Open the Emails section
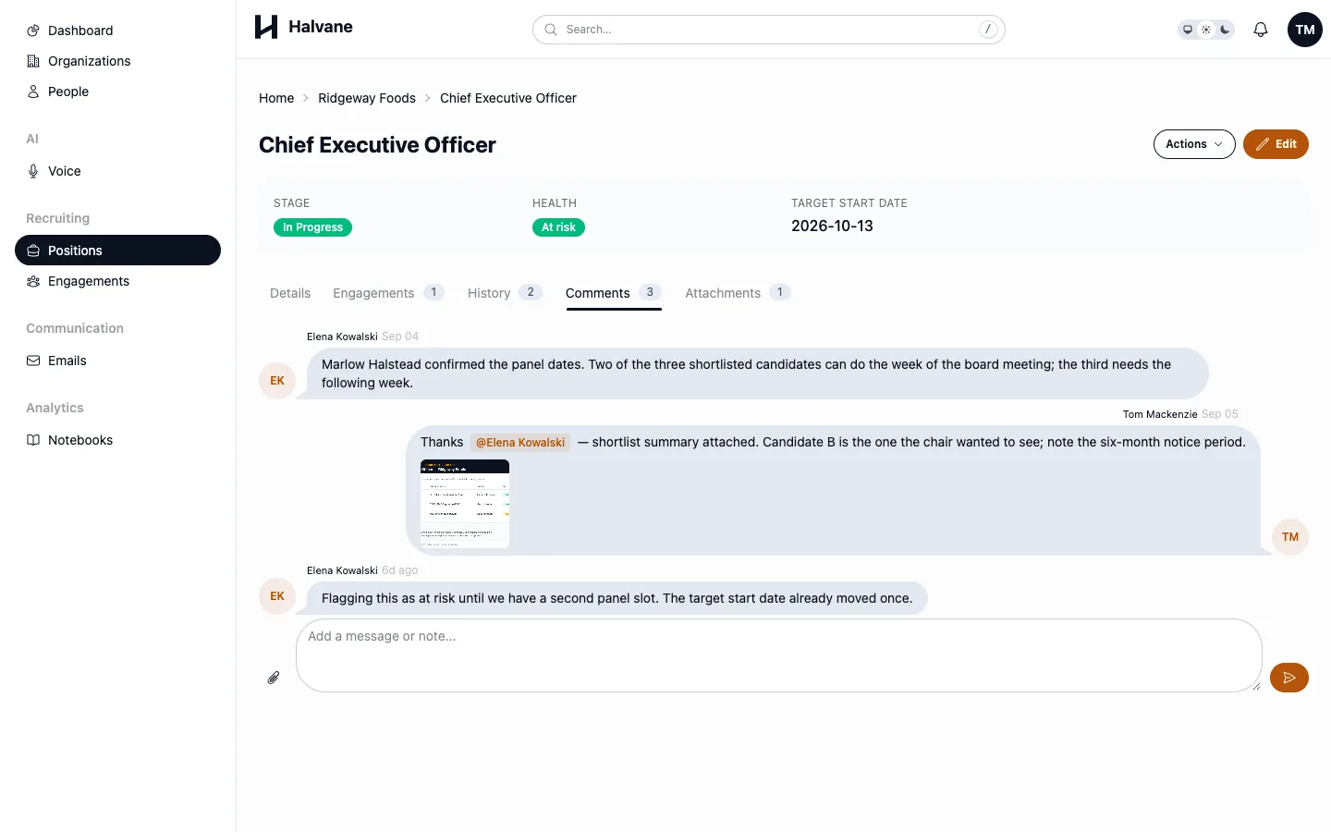This screenshot has width=1331, height=832. [117, 361]
